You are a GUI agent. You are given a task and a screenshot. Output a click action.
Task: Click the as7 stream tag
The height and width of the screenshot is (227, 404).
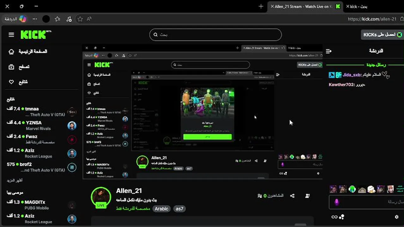tap(180, 209)
